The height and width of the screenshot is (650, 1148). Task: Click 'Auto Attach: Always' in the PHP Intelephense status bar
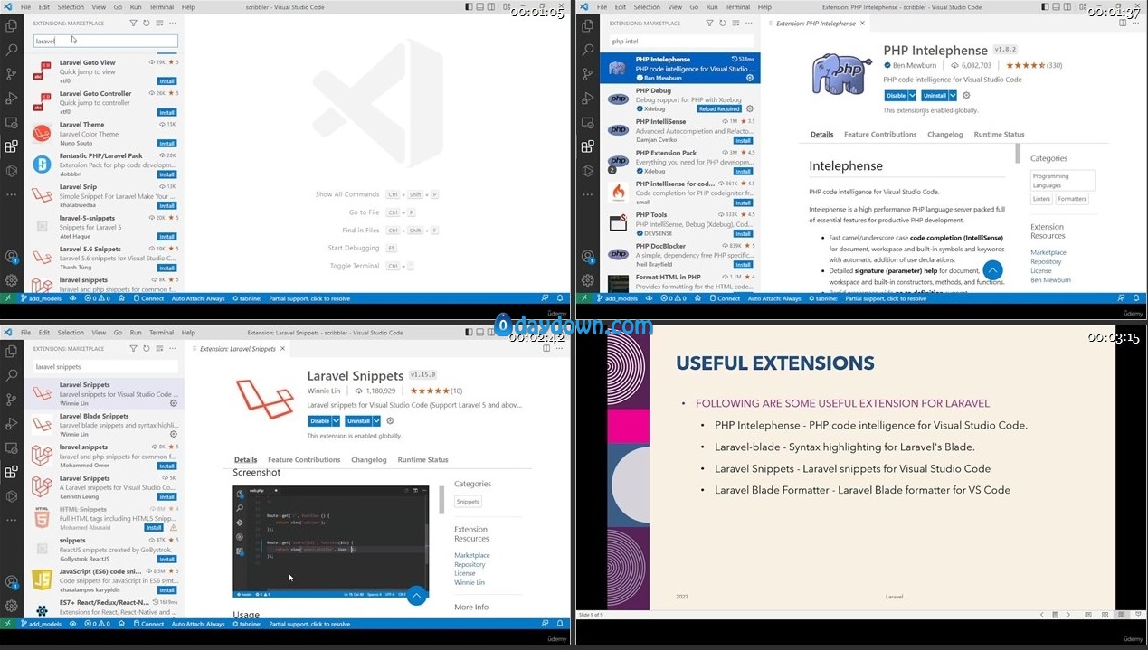tap(773, 298)
